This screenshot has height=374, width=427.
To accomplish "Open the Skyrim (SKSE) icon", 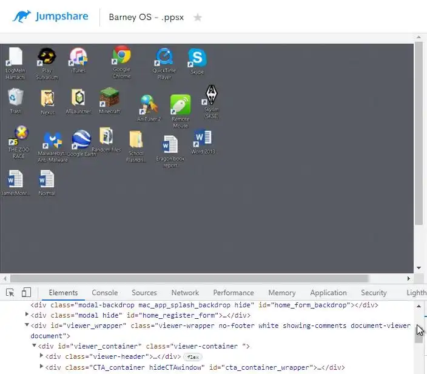I will (211, 102).
